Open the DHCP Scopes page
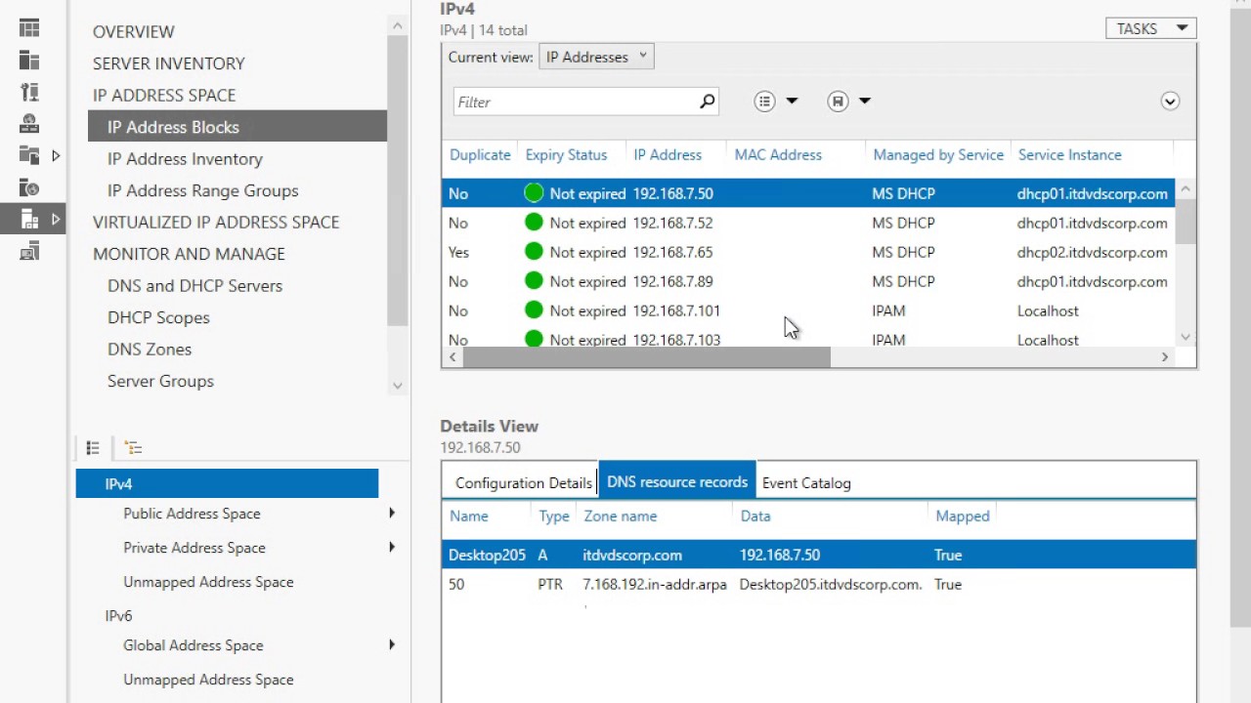The width and height of the screenshot is (1251, 703). pyautogui.click(x=158, y=317)
